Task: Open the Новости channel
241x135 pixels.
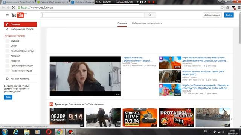Action: coord(15,61)
